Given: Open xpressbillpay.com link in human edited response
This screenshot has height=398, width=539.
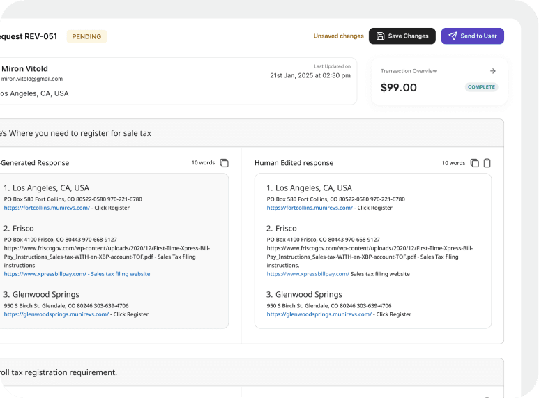Looking at the screenshot, I should (x=308, y=274).
